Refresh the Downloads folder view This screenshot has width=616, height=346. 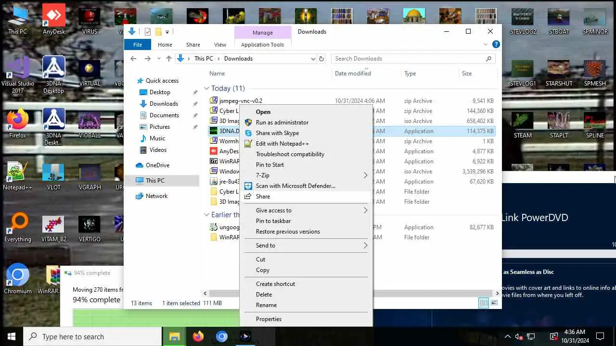pyautogui.click(x=321, y=59)
